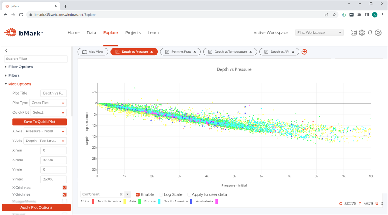Viewport: 388px width, 215px height.
Task: Close the Perm vs Poro tab
Action: tap(194, 52)
